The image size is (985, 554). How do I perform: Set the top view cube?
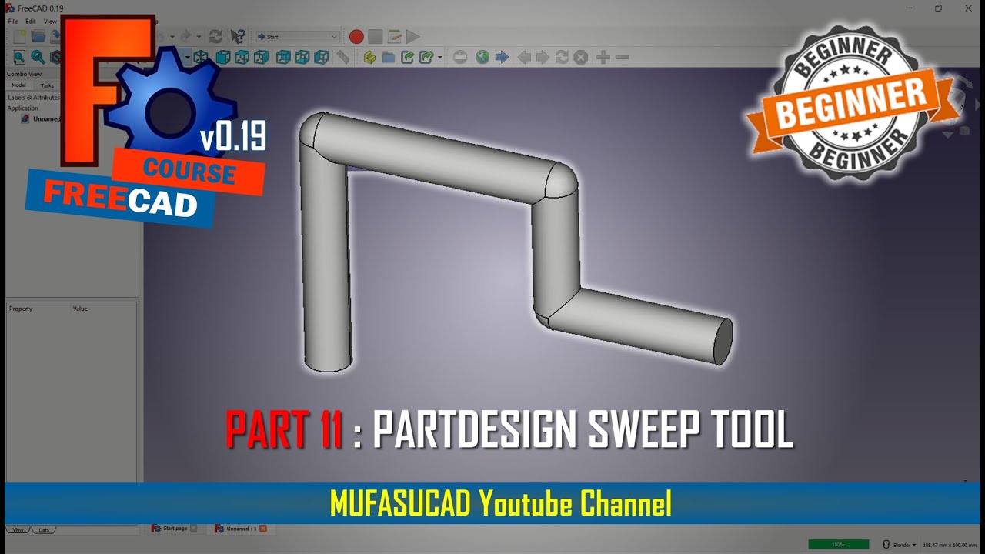pyautogui.click(x=242, y=57)
